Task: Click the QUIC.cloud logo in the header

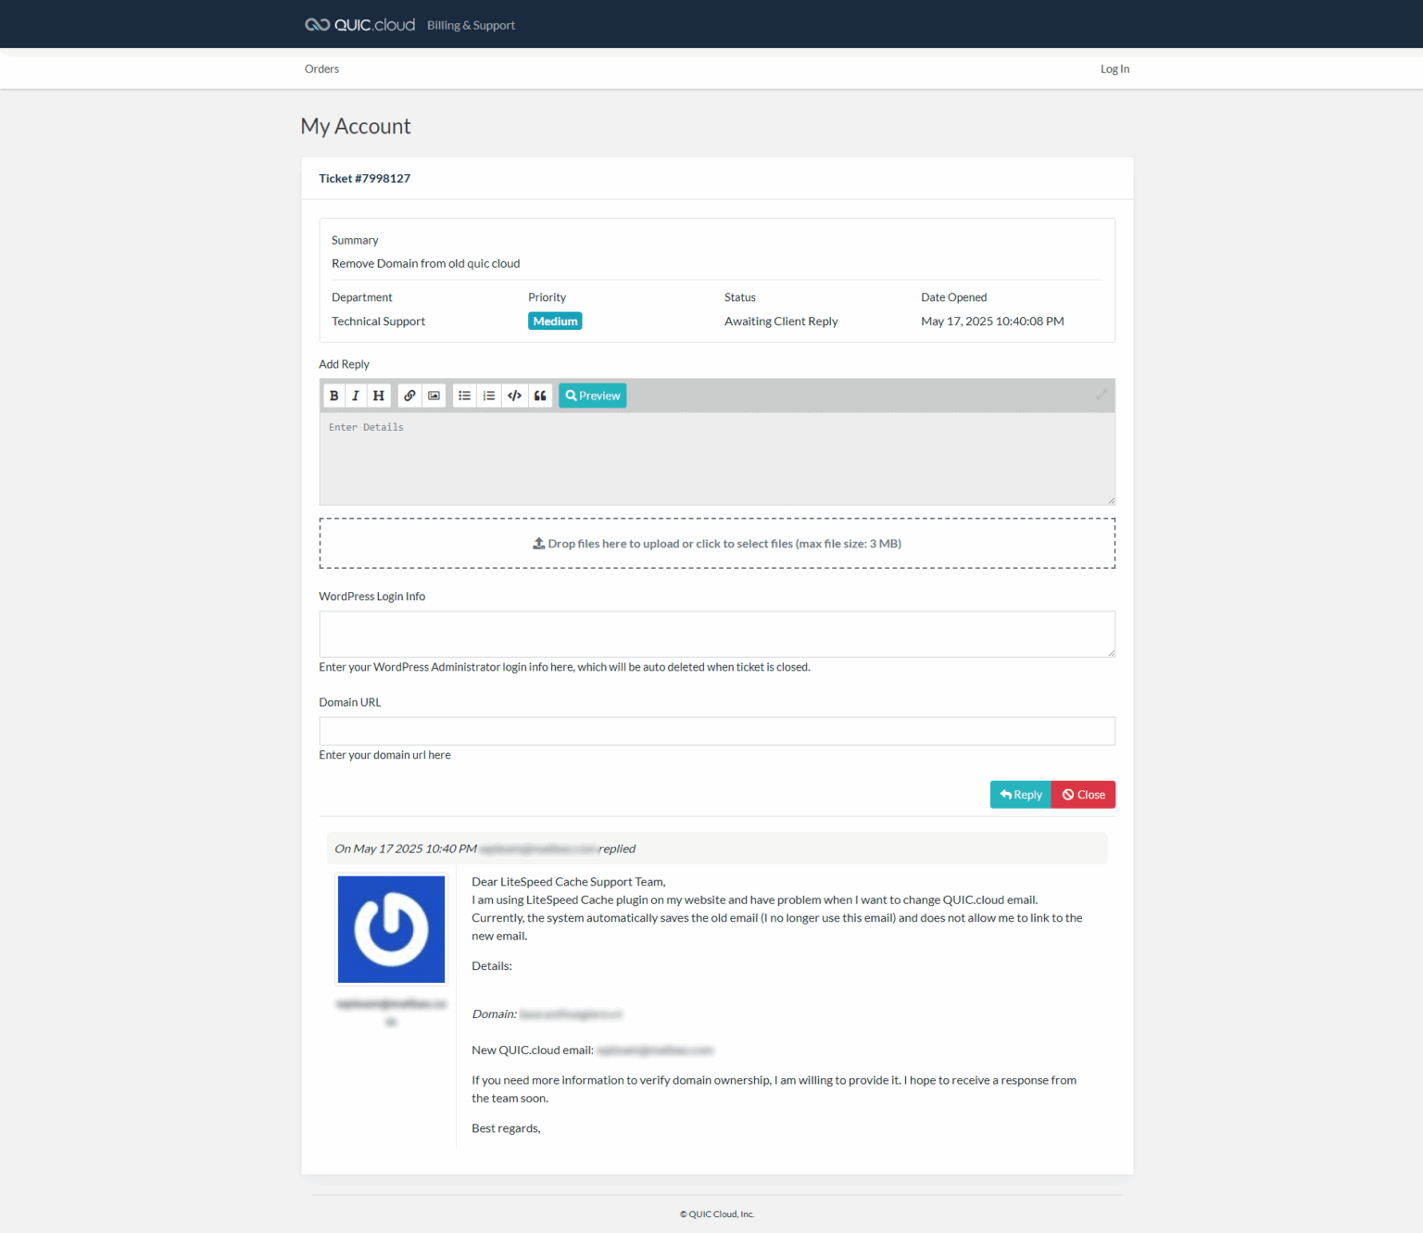Action: click(x=359, y=24)
